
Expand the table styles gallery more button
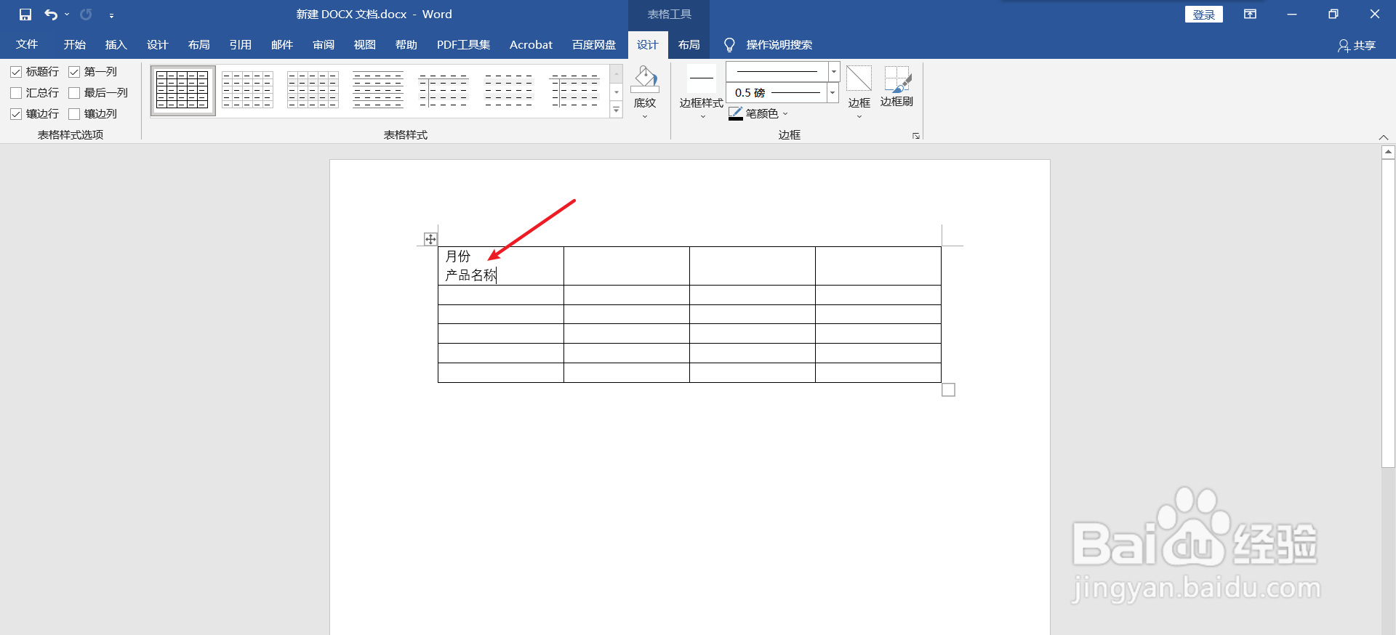click(617, 110)
